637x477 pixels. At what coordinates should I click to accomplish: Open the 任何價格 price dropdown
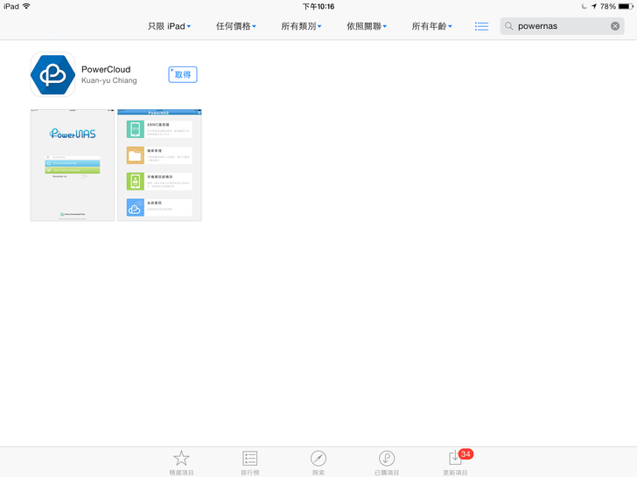(x=236, y=26)
